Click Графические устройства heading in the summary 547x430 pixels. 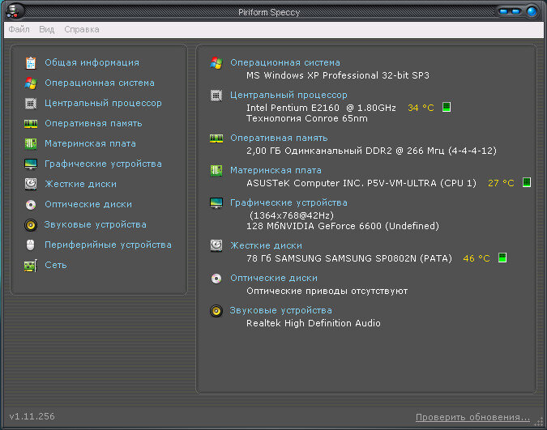[x=288, y=202]
